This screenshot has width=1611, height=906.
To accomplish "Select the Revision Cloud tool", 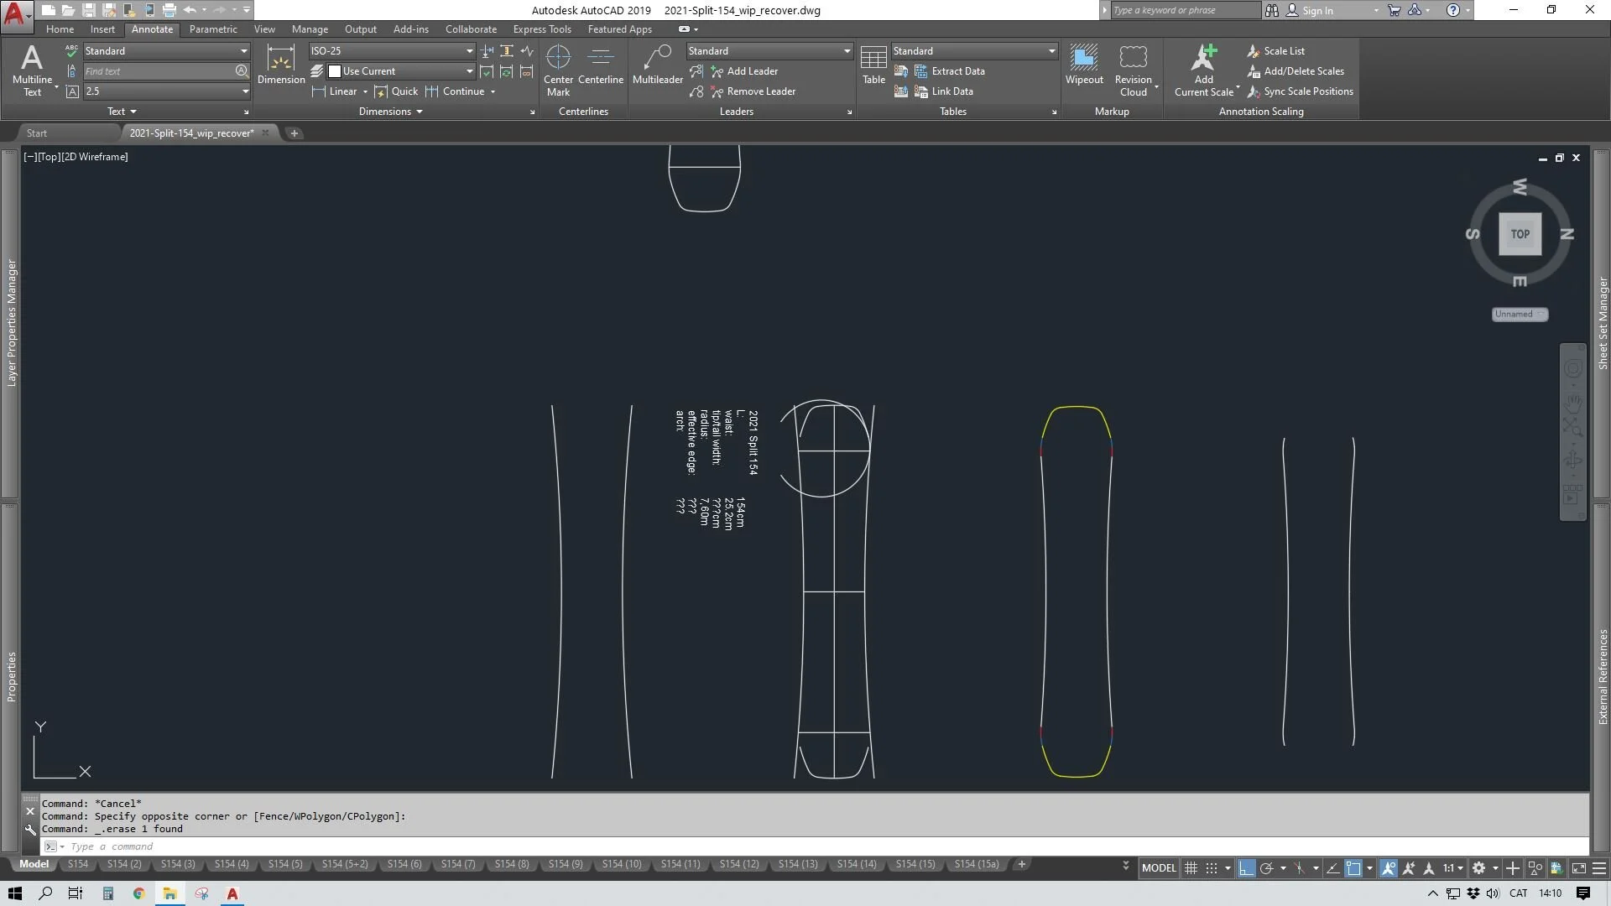I will (1133, 69).
